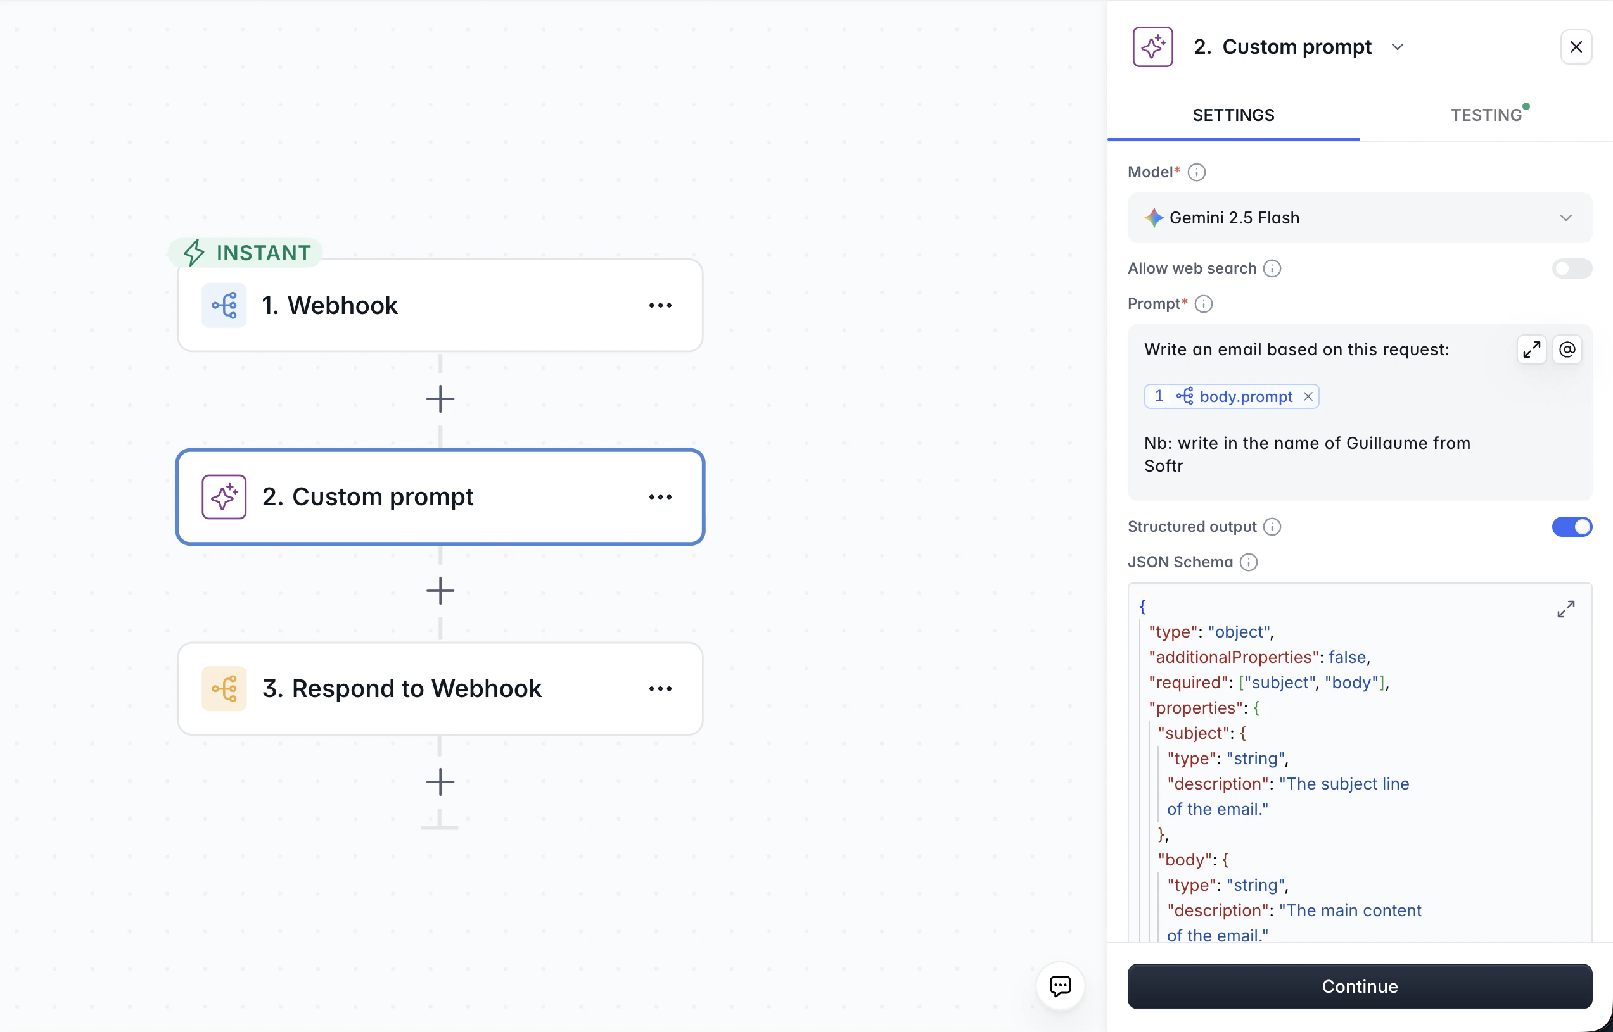This screenshot has height=1032, width=1613.
Task: Open the chat assistant bubble
Action: coord(1061,986)
